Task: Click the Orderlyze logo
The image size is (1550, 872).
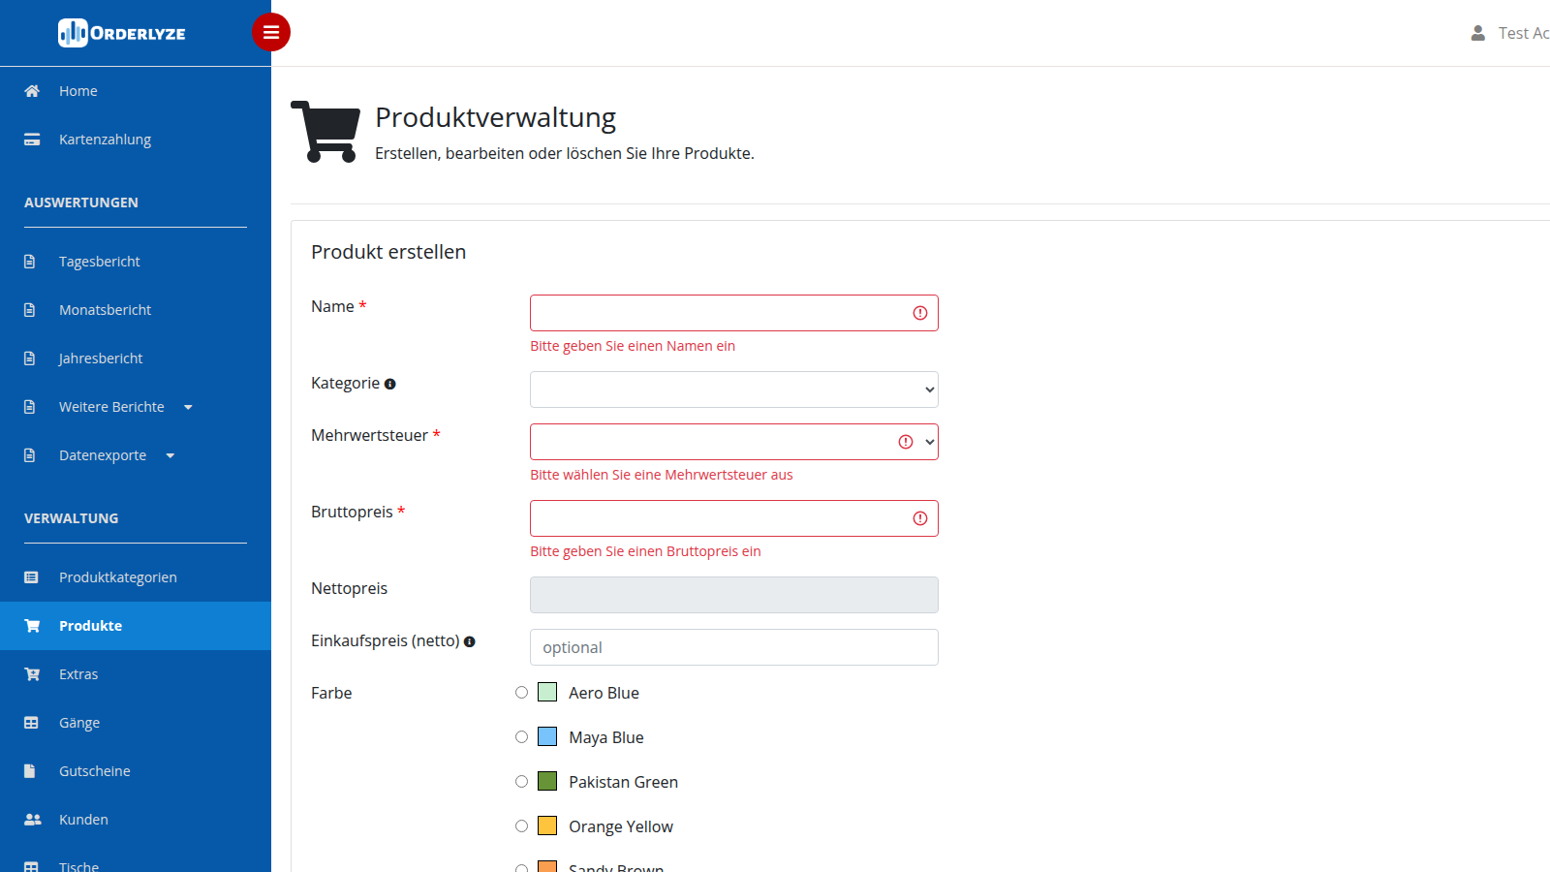Action: point(122,33)
